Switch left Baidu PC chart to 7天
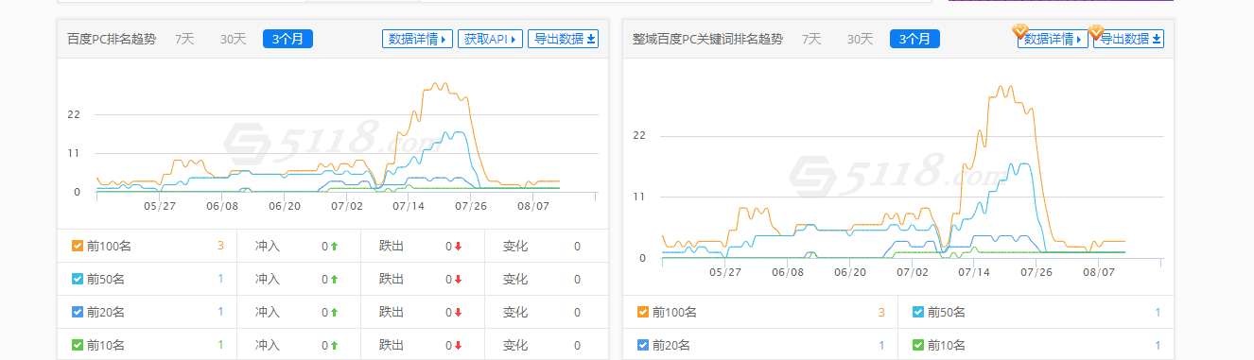This screenshot has width=1254, height=360. click(x=184, y=39)
